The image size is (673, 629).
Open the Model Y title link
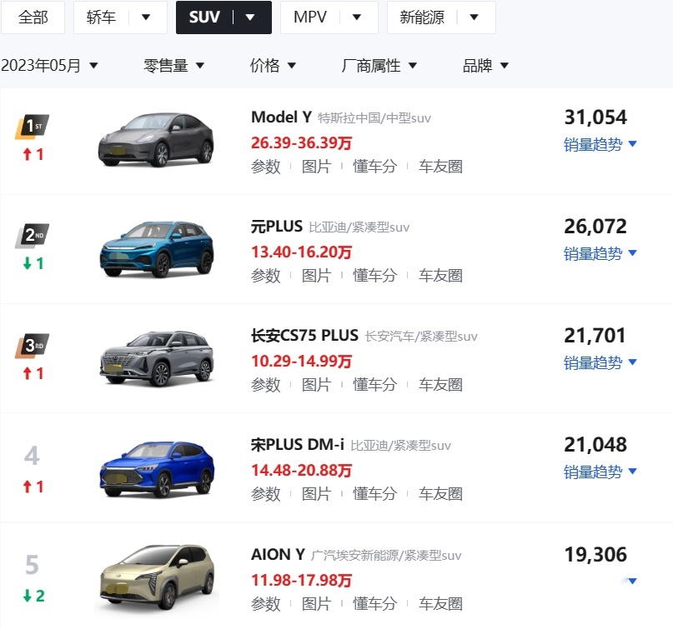pos(282,117)
